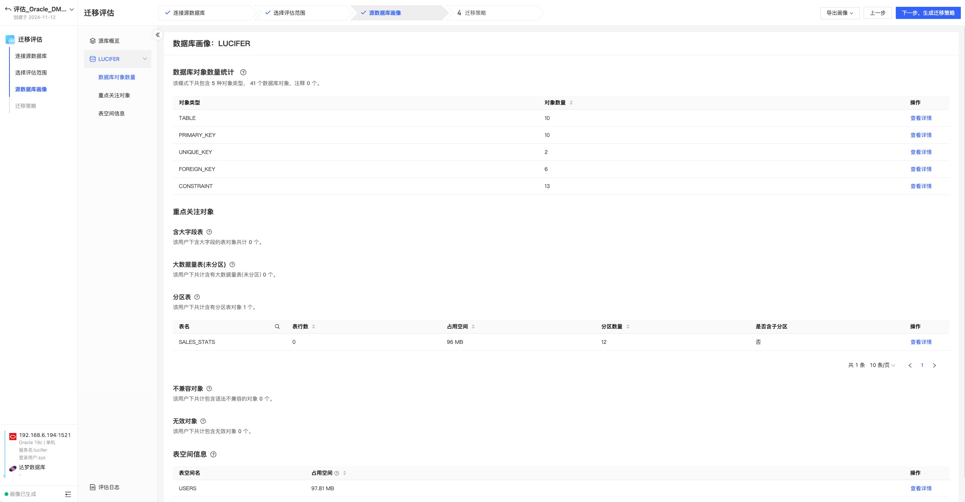The width and height of the screenshot is (965, 502).
Task: Sort by 对象数量 column
Action: 571,103
